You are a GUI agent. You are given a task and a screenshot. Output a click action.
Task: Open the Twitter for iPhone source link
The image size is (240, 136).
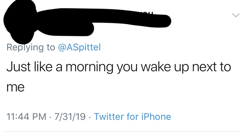pyautogui.click(x=132, y=117)
